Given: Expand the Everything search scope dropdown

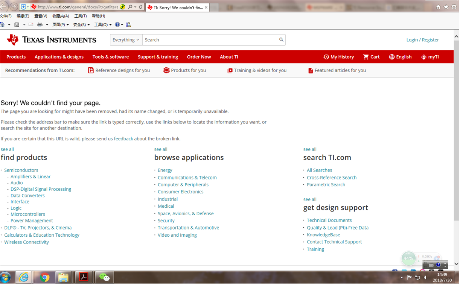Looking at the screenshot, I should (126, 40).
